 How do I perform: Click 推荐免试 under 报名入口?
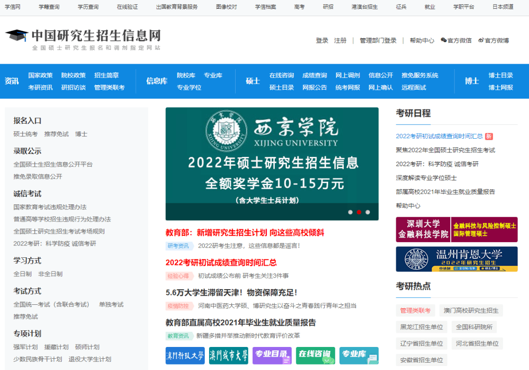56,134
